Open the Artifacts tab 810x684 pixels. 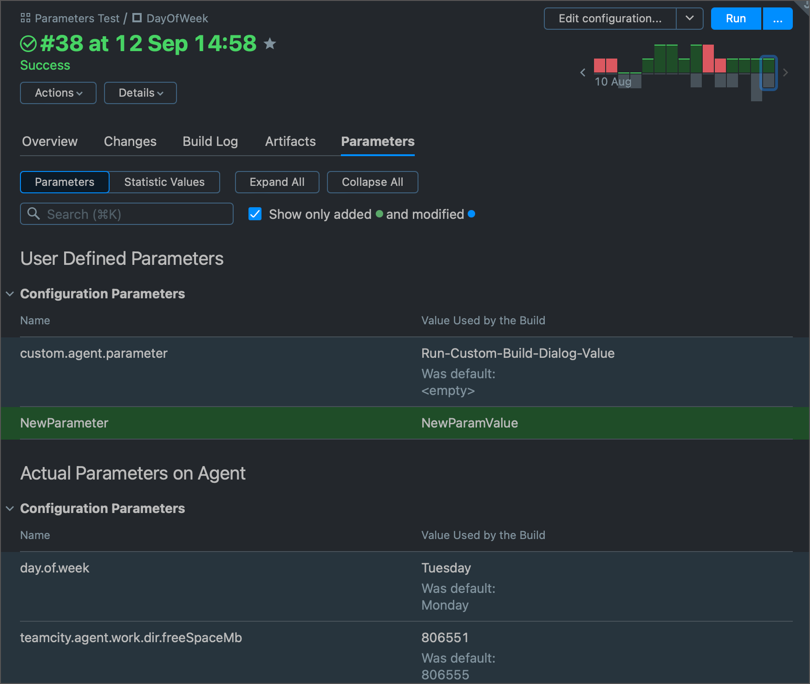coord(290,141)
